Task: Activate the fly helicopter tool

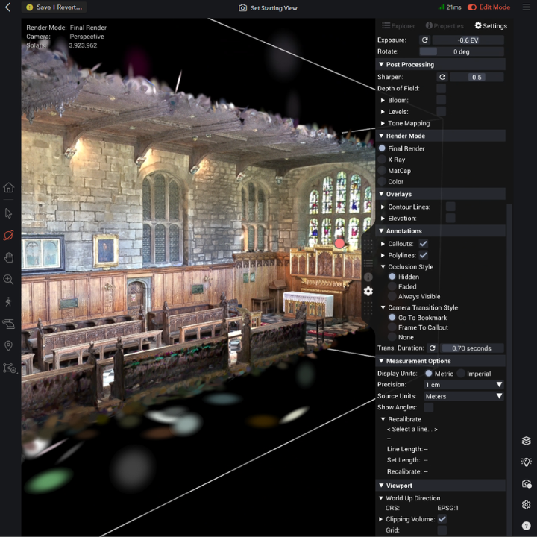Action: tap(8, 324)
